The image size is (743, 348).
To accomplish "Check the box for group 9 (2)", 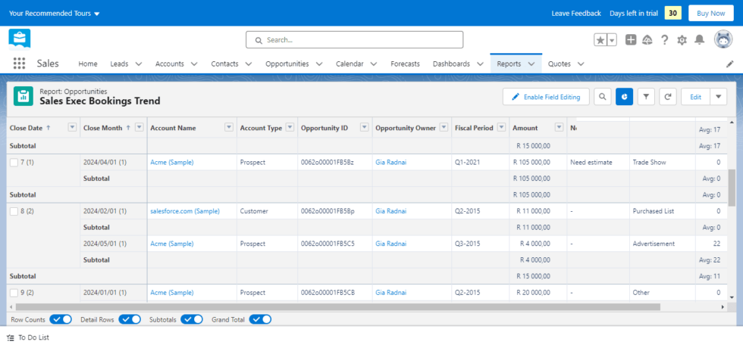I will tap(14, 293).
